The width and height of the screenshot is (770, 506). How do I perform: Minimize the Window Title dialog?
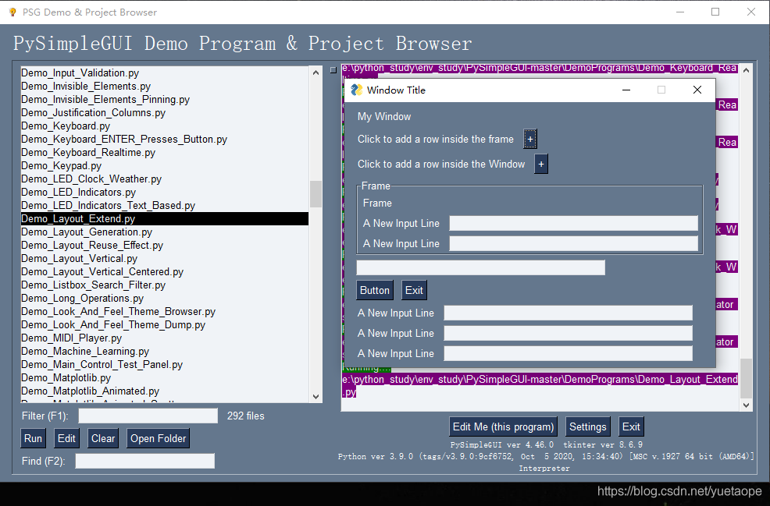(626, 90)
